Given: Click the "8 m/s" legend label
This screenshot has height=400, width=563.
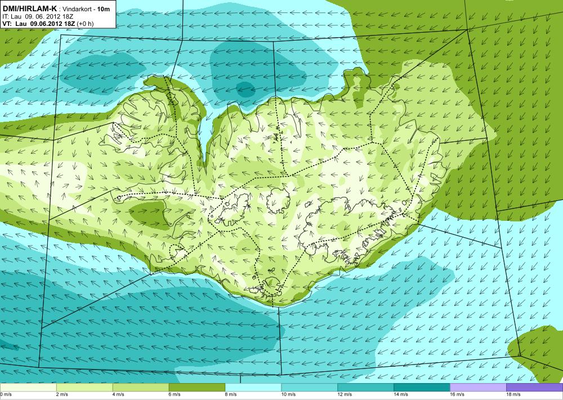Looking at the screenshot, I should [x=231, y=394].
